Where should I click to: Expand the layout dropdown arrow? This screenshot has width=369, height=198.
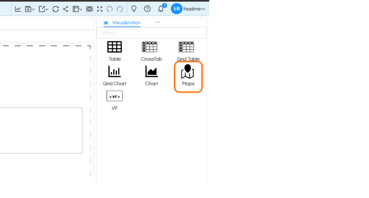tap(81, 9)
